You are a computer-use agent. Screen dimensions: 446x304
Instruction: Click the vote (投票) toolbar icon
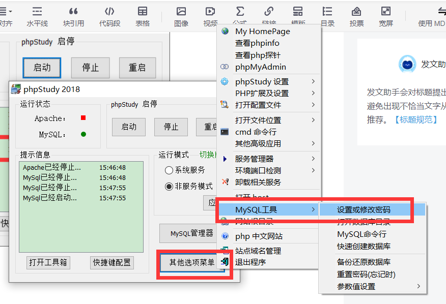point(356,11)
